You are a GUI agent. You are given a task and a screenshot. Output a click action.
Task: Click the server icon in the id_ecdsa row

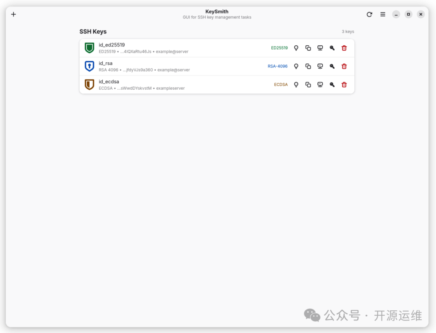tap(320, 85)
